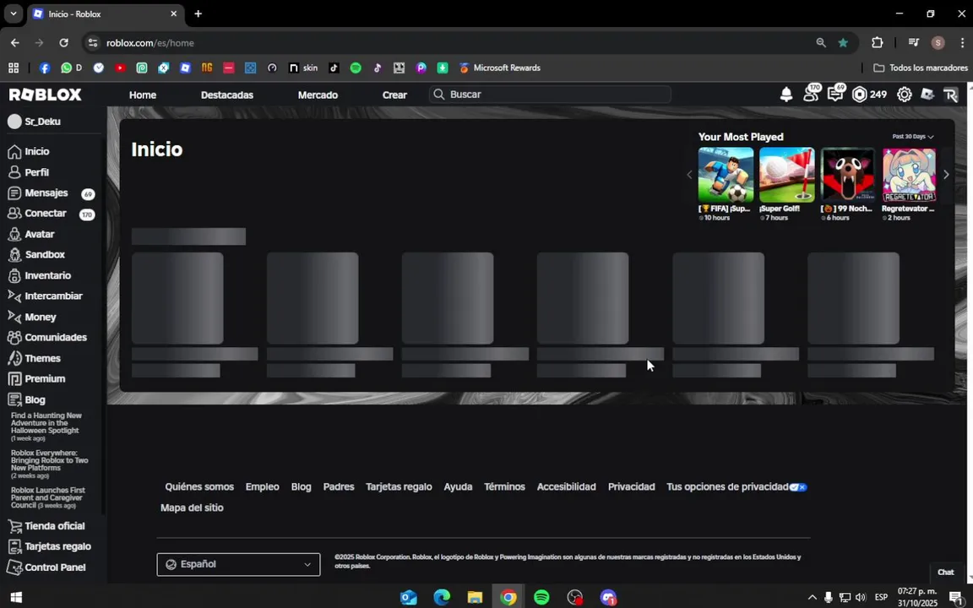
Task: Open the Robux balance showing 249
Action: click(869, 95)
